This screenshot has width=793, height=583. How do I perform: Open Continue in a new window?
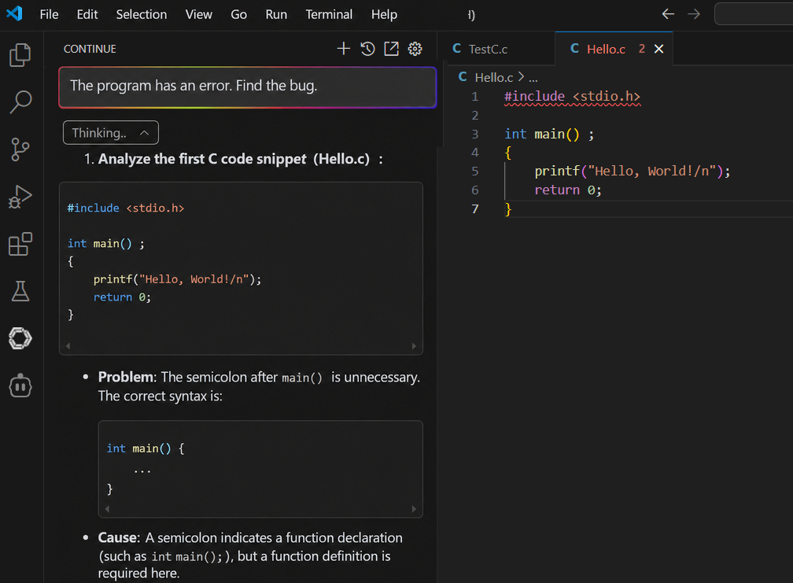tap(392, 49)
